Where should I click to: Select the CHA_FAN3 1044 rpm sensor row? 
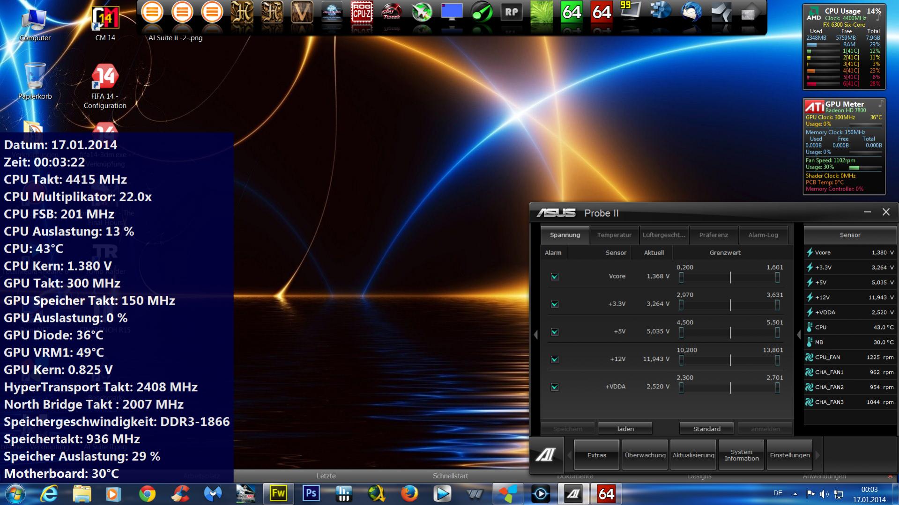pos(850,402)
